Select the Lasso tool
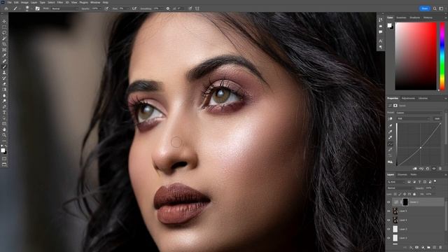Screen dimensions: 448x252 click(x=4, y=33)
